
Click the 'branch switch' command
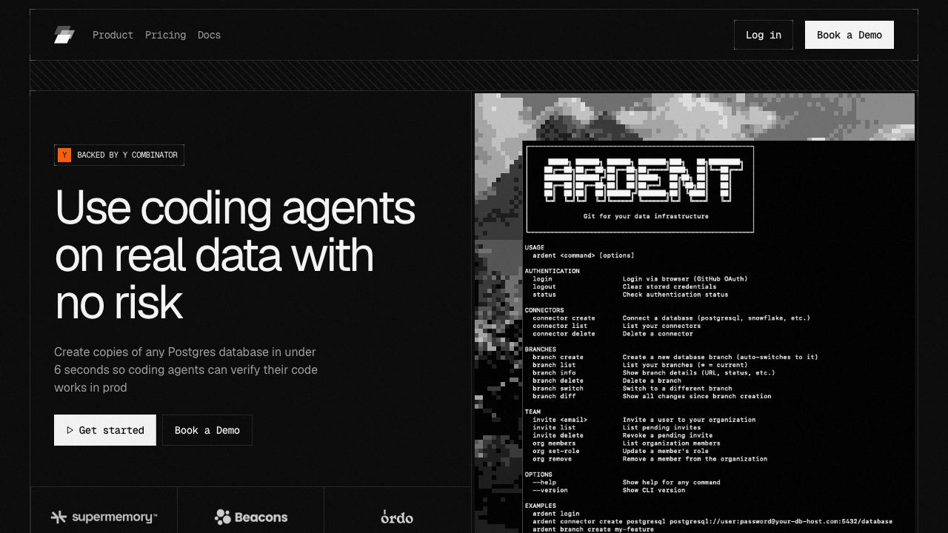(x=558, y=388)
